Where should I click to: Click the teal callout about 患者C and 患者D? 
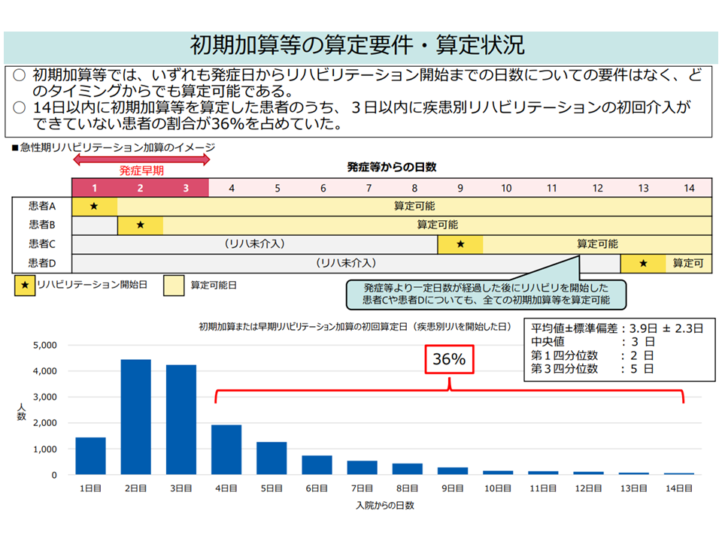(x=485, y=294)
